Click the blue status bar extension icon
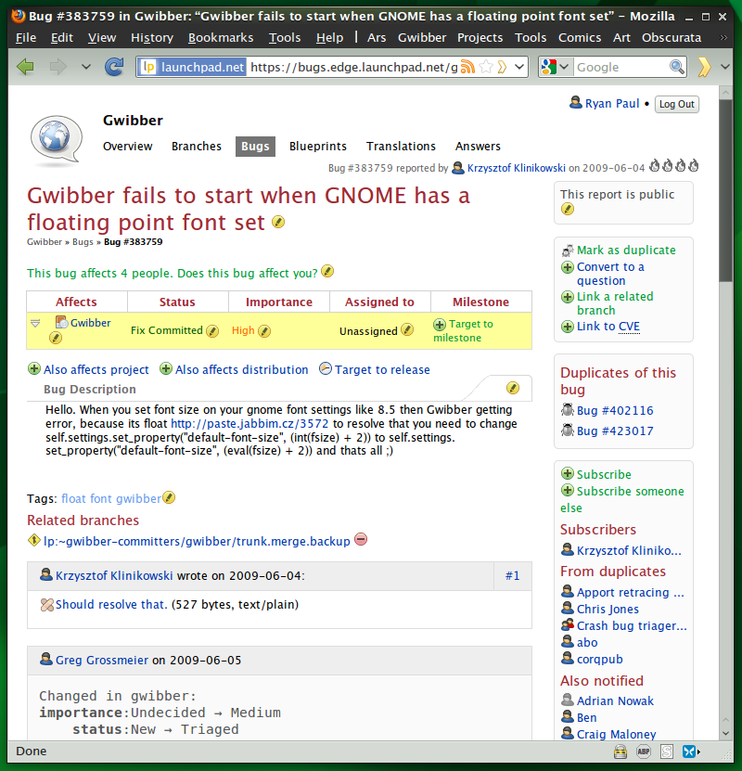Image resolution: width=742 pixels, height=771 pixels. 689,752
